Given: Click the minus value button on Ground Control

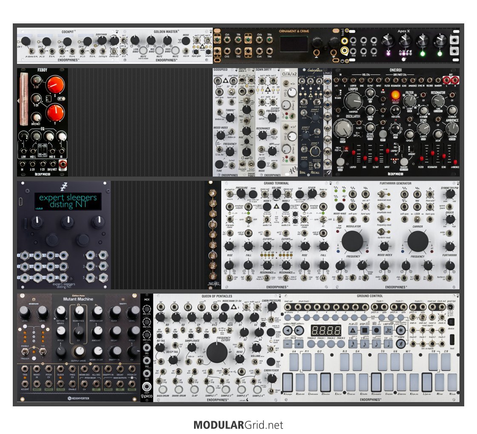Looking at the screenshot, I should point(288,344).
